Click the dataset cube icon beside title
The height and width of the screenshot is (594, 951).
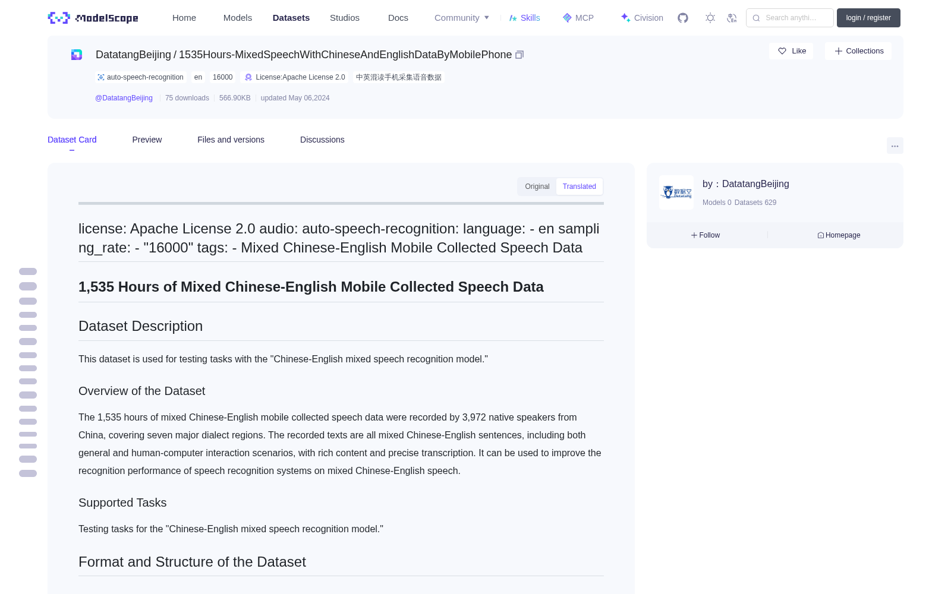tap(77, 55)
